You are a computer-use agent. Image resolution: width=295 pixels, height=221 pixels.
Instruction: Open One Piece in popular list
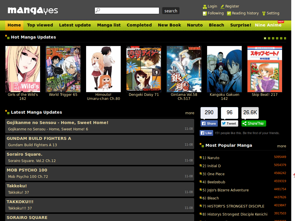(216, 174)
